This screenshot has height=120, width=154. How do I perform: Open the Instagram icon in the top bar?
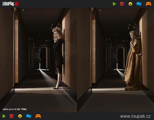[122, 4]
